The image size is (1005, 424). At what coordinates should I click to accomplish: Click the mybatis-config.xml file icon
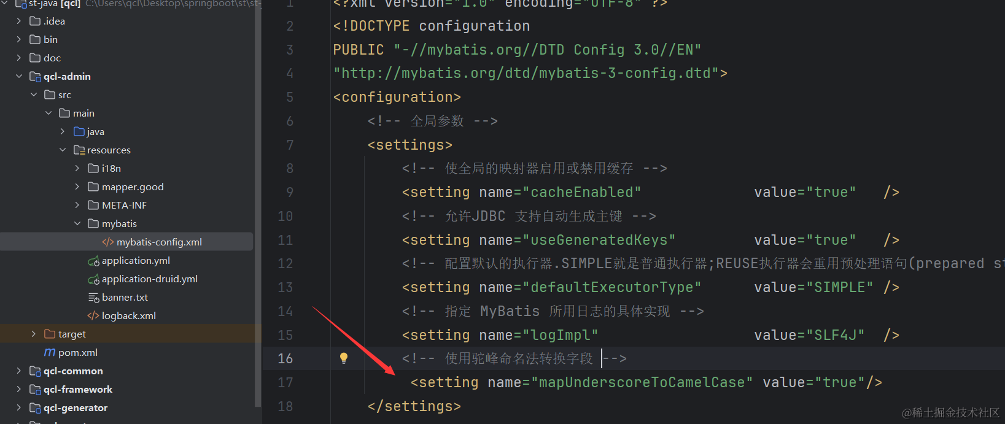107,242
